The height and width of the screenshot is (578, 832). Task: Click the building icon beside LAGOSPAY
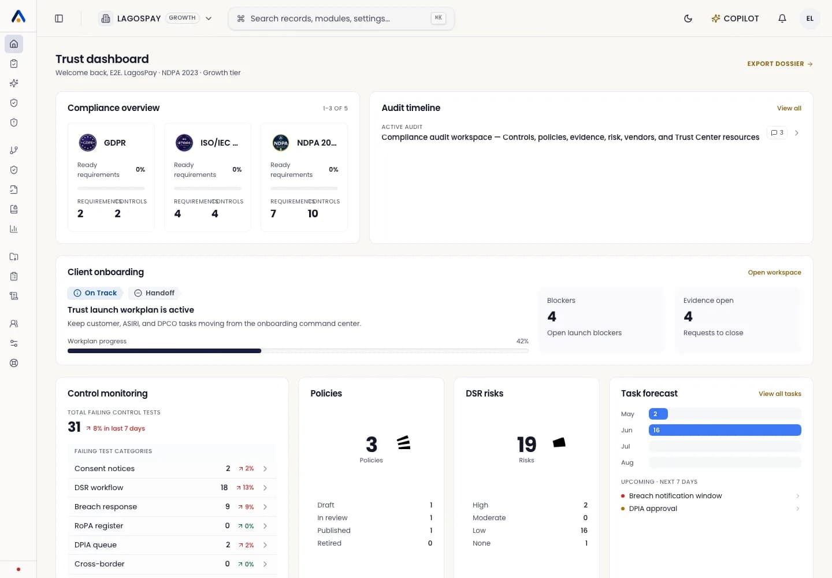point(106,18)
